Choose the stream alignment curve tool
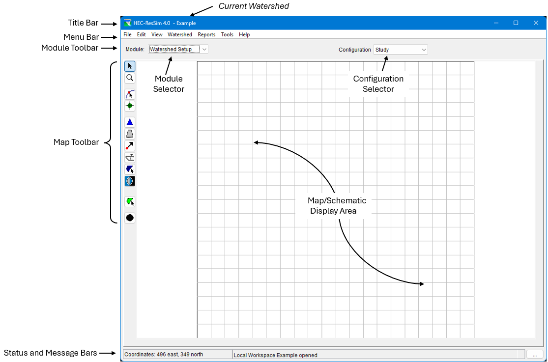 coord(130,94)
